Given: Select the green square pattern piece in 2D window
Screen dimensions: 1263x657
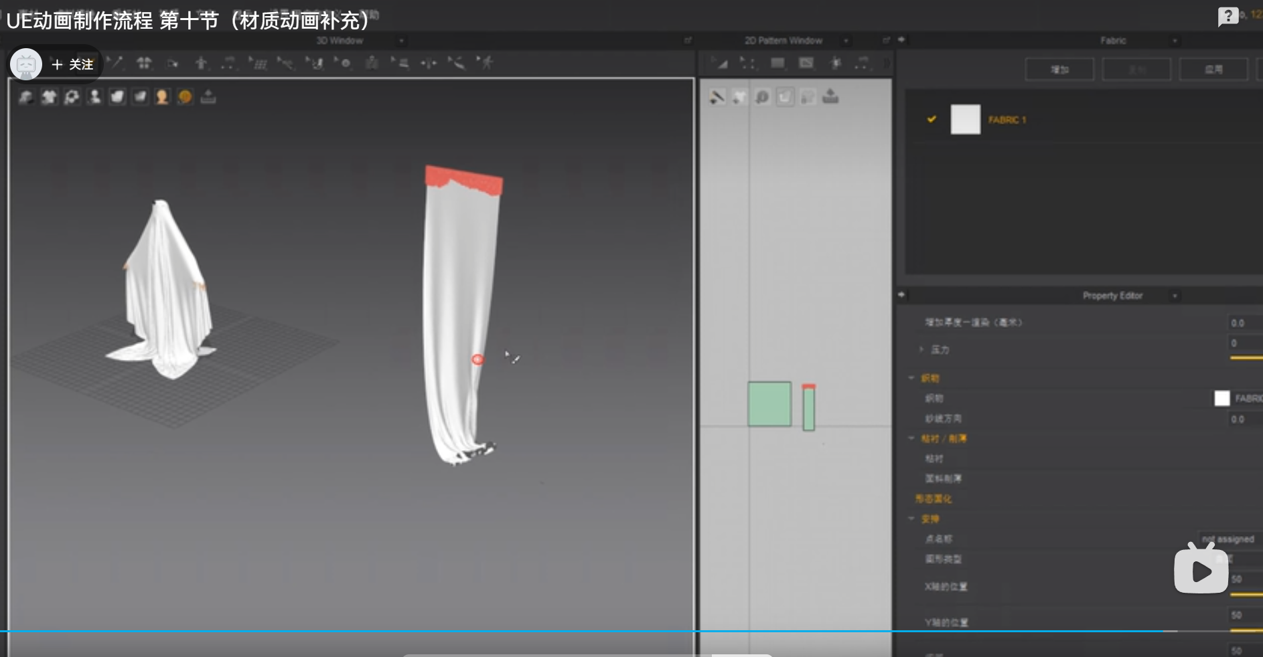Looking at the screenshot, I should pyautogui.click(x=769, y=404).
